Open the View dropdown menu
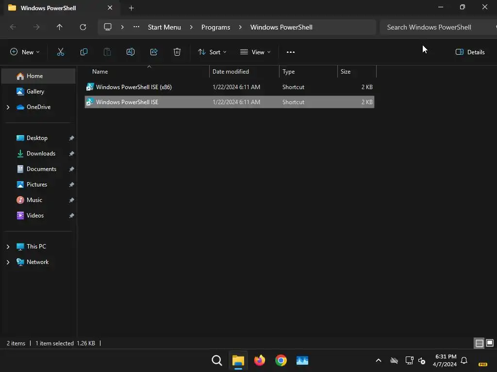The image size is (497, 372). coord(255,52)
